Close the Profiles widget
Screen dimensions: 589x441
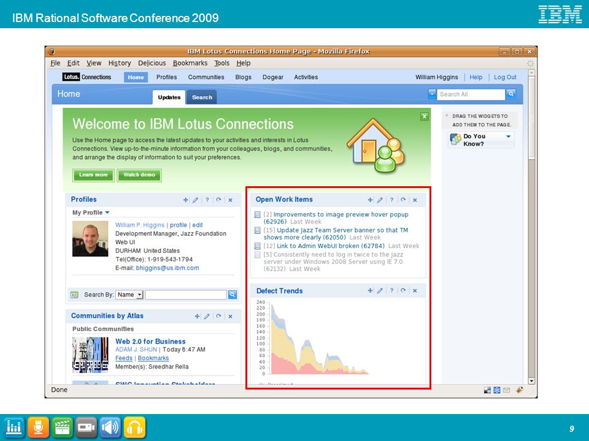tap(230, 200)
